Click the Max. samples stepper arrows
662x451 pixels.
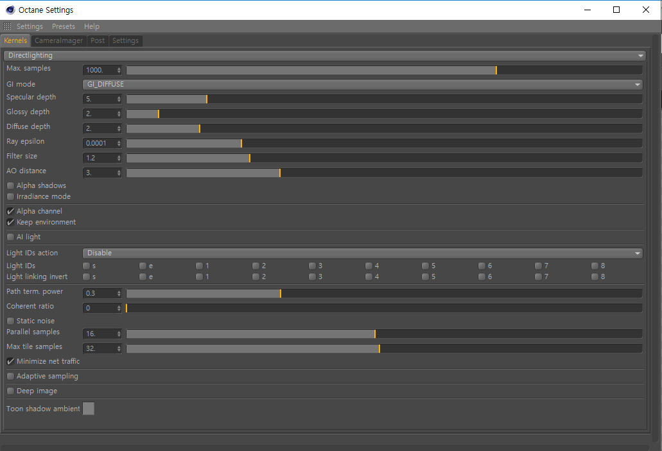(119, 70)
